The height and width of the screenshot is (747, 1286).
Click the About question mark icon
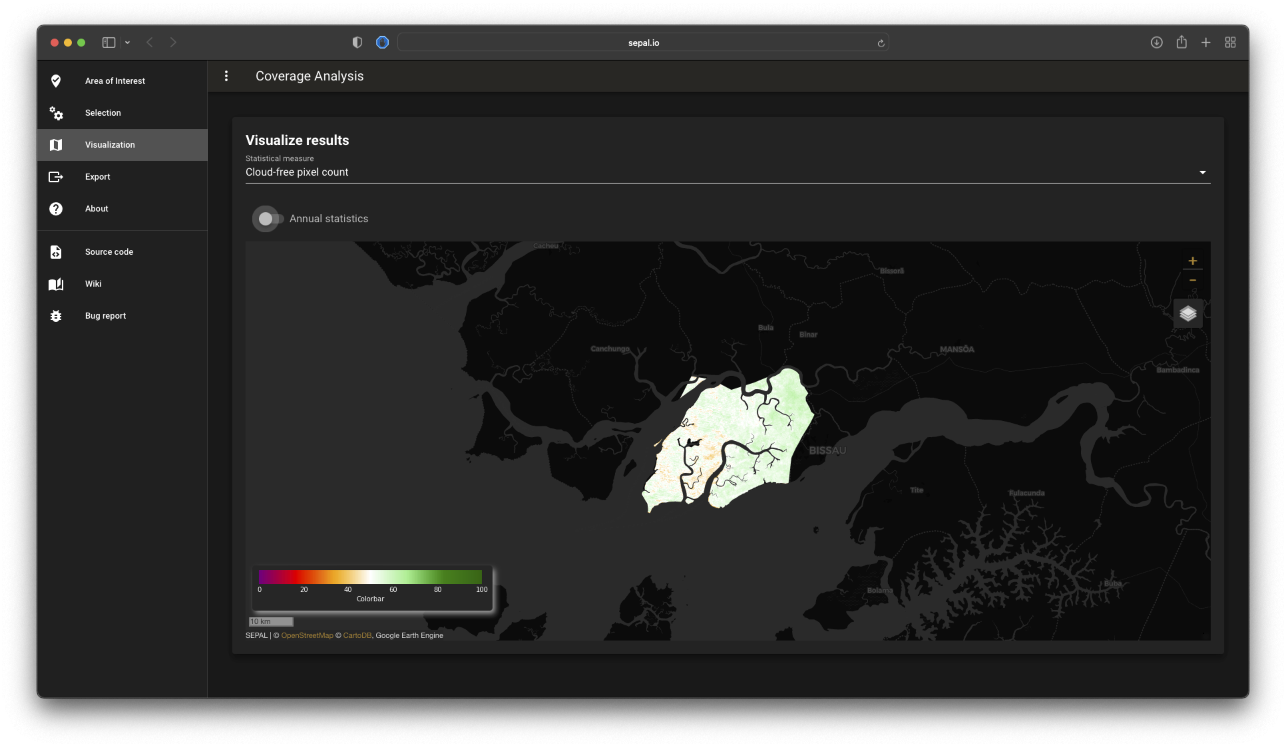(56, 209)
